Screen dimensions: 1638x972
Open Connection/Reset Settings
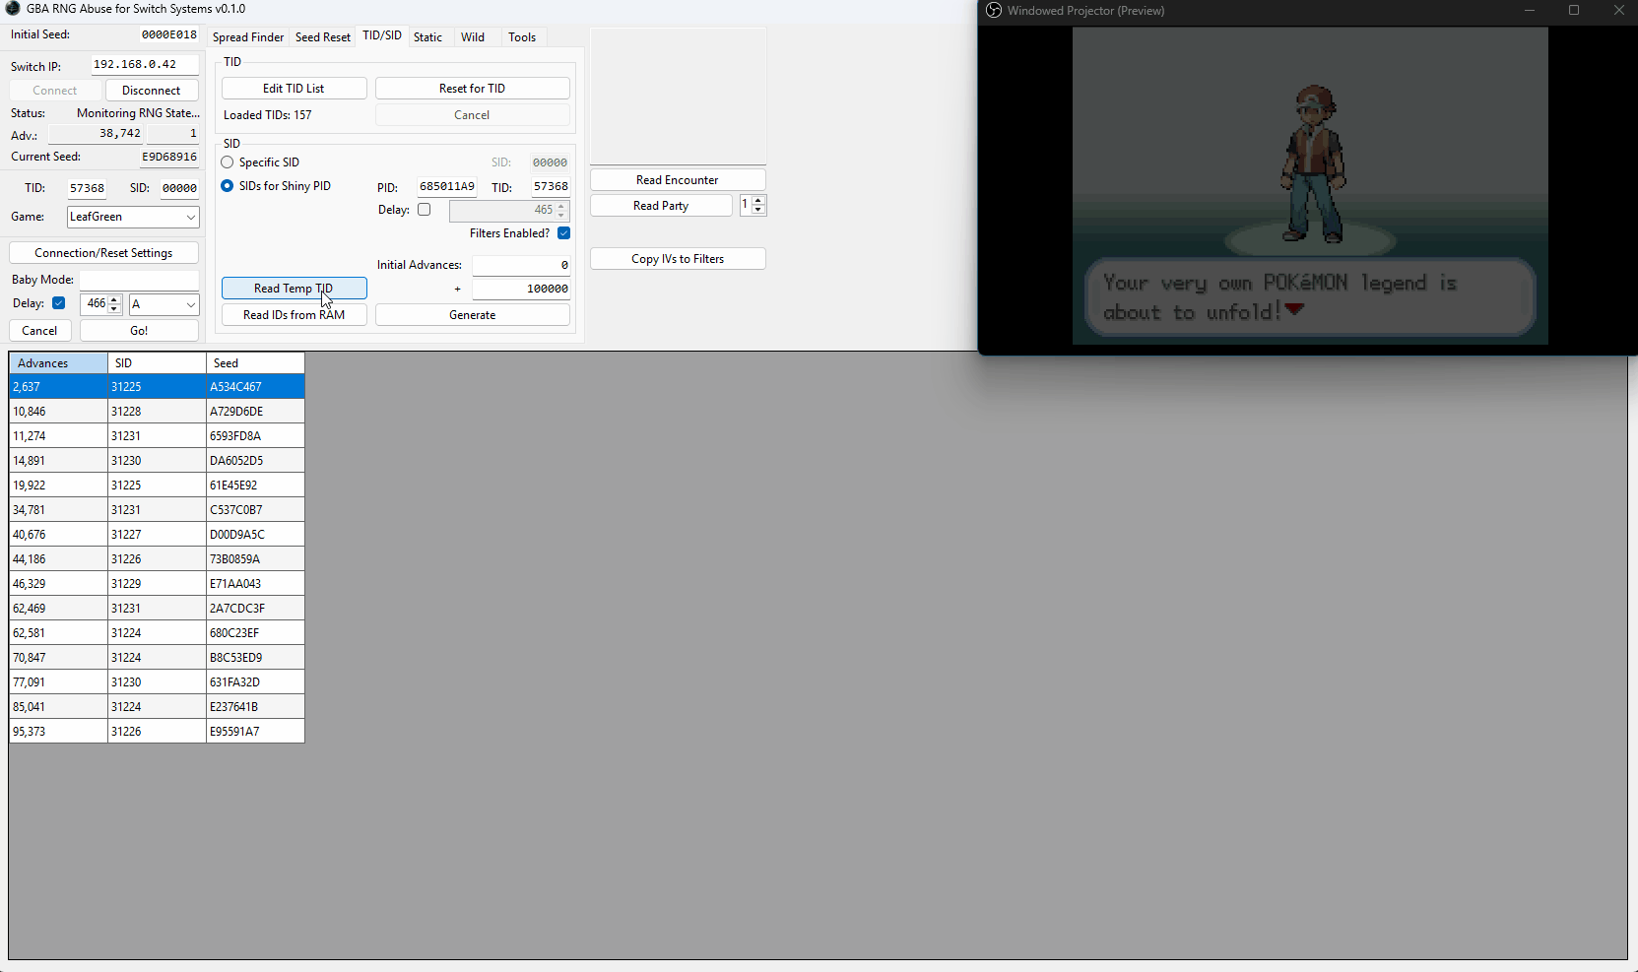(x=103, y=253)
